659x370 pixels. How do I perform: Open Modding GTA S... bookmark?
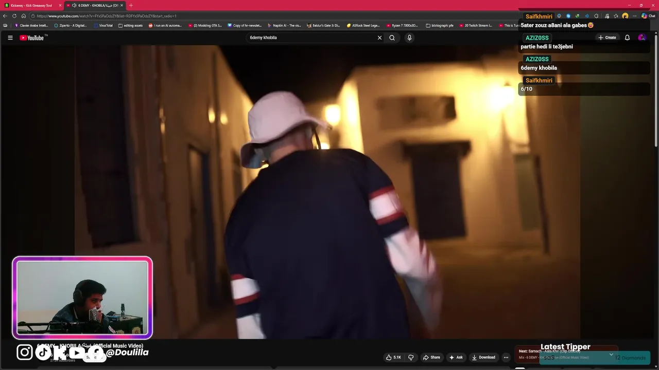(x=205, y=25)
